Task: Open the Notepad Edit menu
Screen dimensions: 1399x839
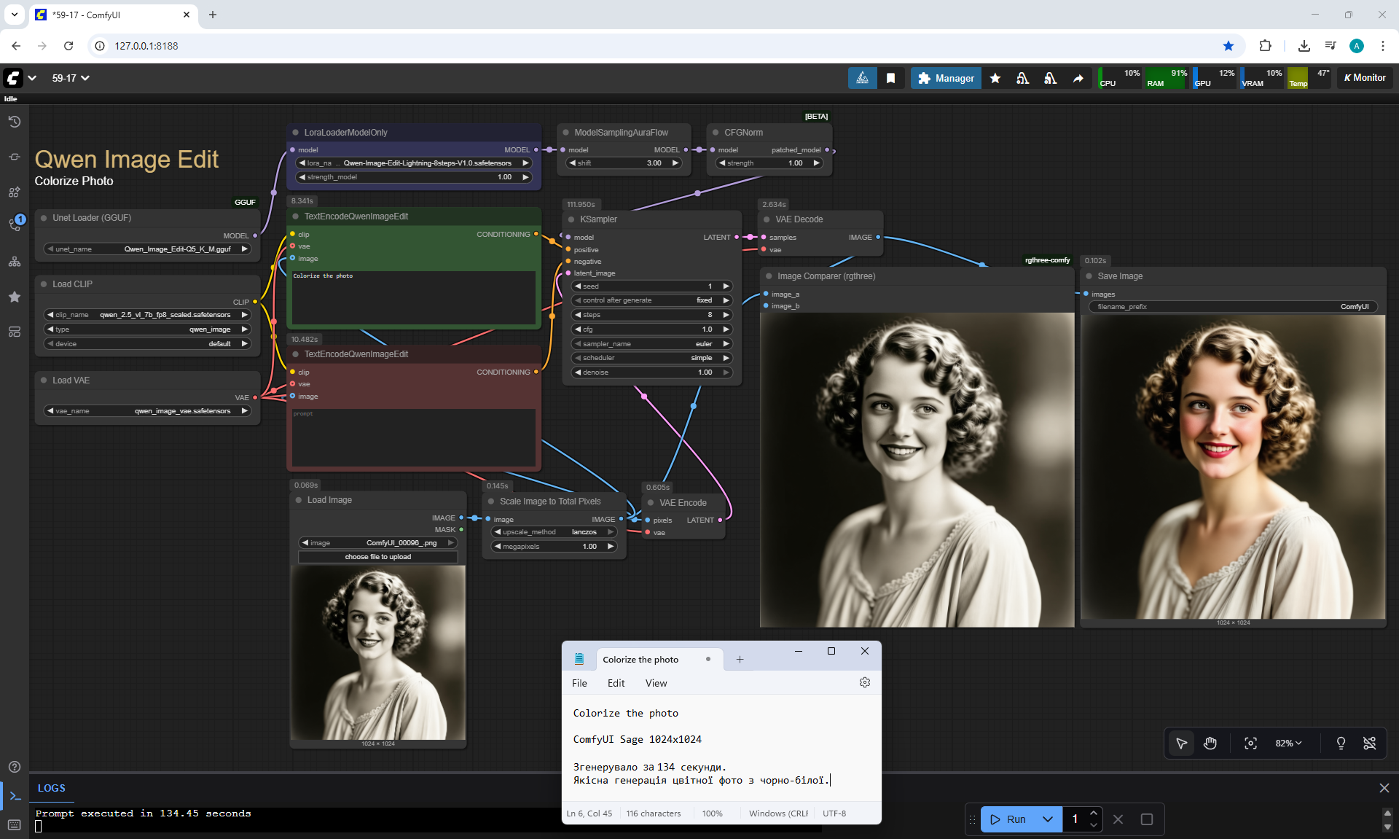Action: (616, 683)
